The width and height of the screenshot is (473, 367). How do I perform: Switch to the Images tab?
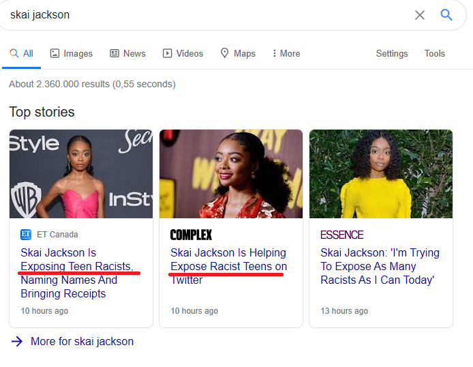click(71, 53)
